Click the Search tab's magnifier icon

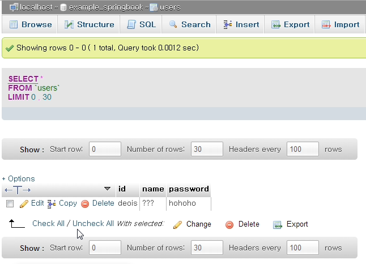pos(173,24)
